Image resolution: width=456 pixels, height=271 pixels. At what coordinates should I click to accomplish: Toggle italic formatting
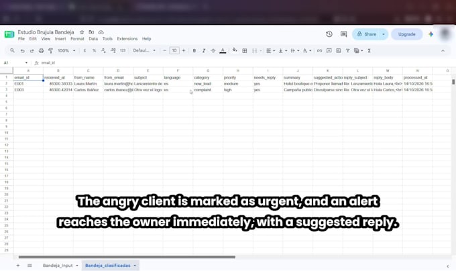point(204,50)
